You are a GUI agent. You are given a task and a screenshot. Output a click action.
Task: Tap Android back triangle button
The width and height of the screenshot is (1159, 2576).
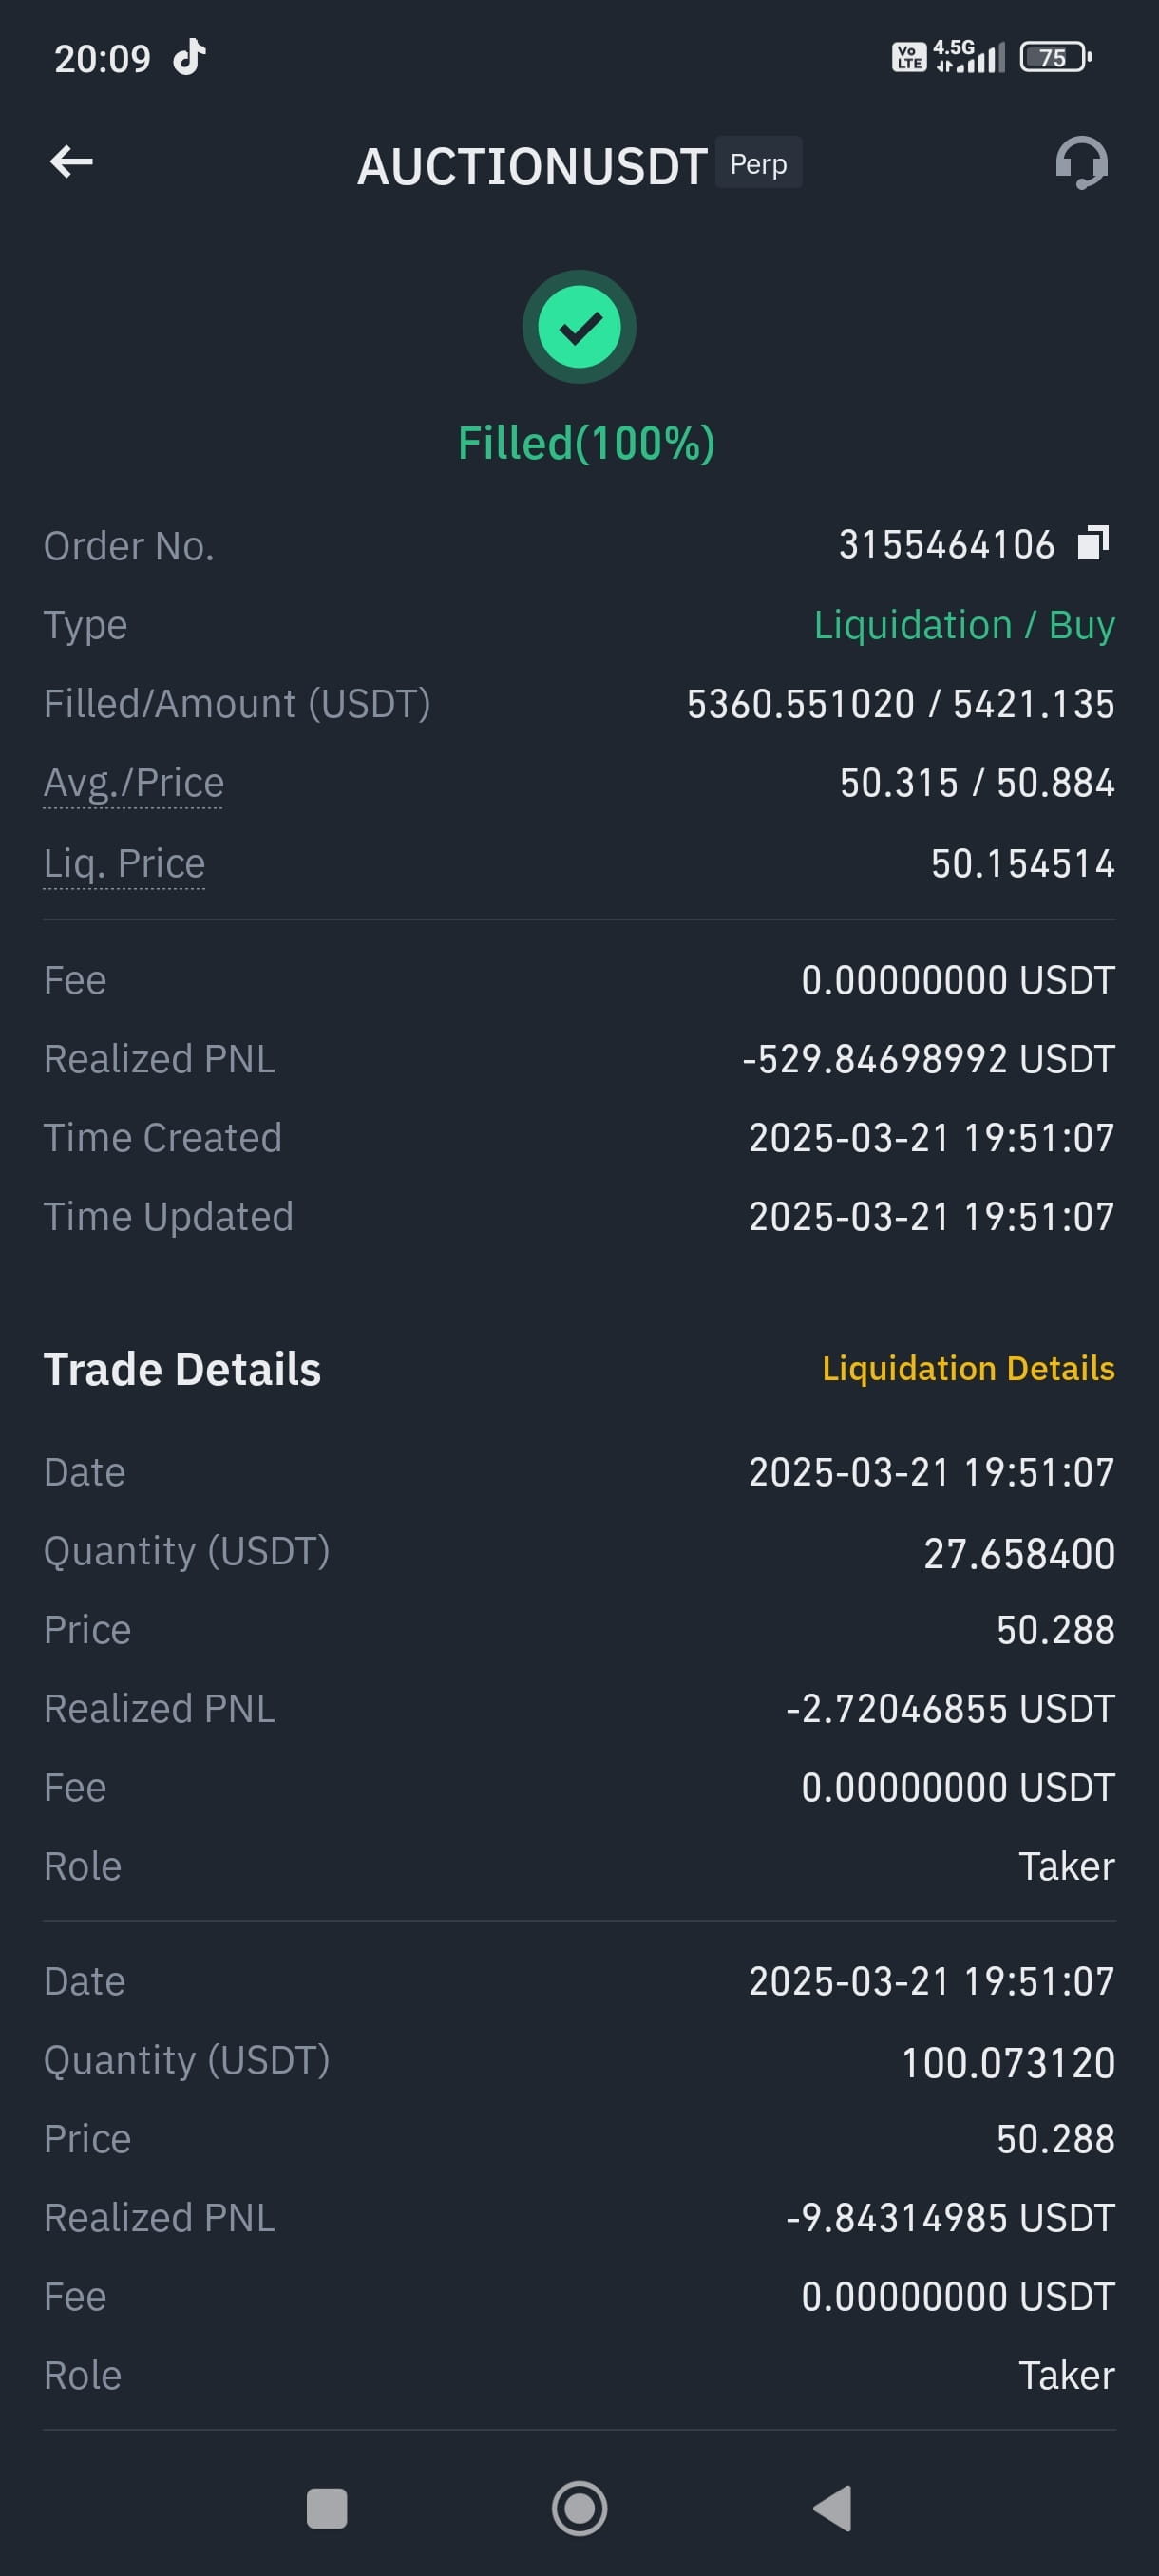click(833, 2508)
